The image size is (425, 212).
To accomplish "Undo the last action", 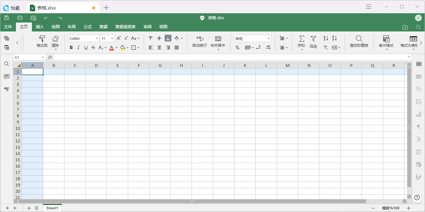I will 46,18.
